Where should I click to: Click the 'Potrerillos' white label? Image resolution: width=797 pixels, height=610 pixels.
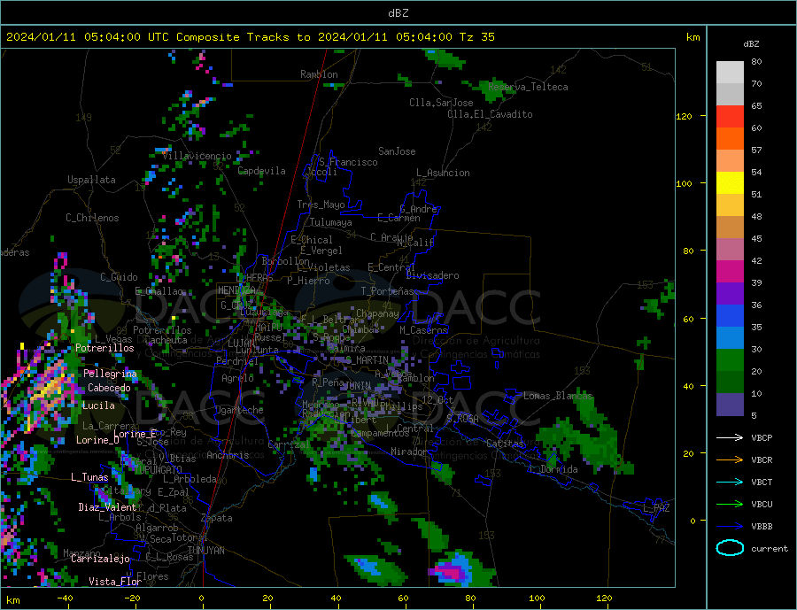click(104, 348)
